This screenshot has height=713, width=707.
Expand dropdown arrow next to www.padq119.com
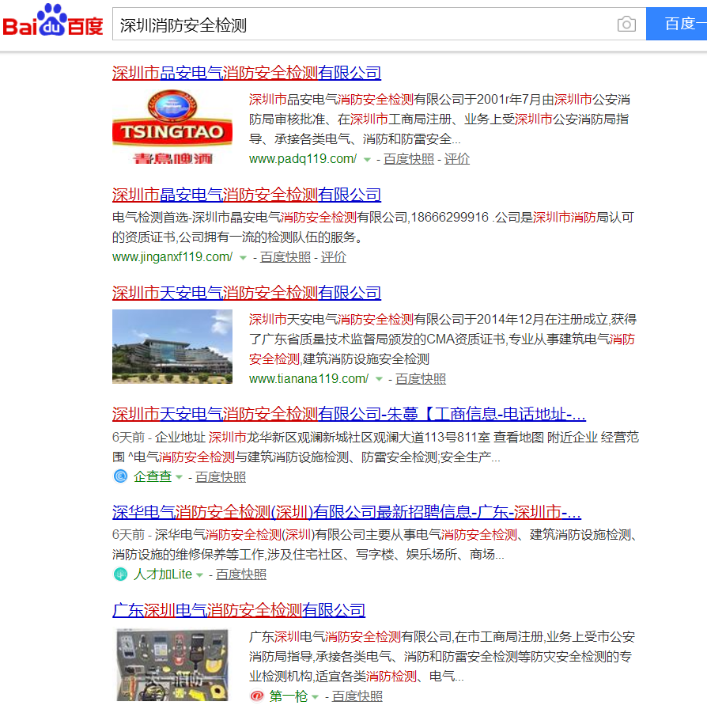[x=367, y=160]
